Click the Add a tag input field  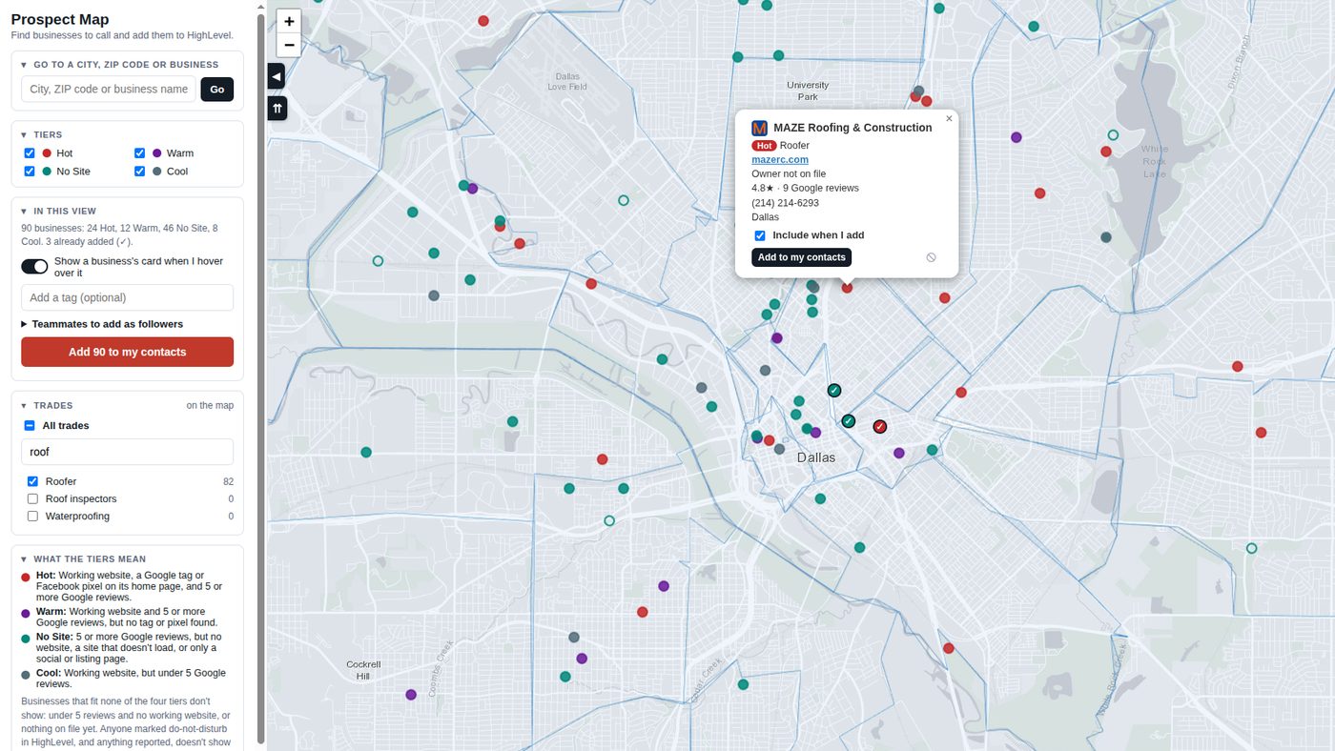(127, 297)
